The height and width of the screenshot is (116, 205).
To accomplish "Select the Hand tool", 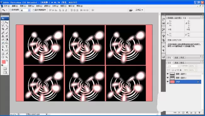I will click(3, 57).
